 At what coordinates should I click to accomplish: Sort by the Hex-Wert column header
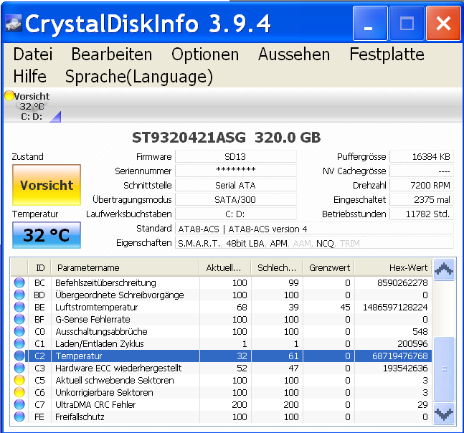(x=393, y=267)
